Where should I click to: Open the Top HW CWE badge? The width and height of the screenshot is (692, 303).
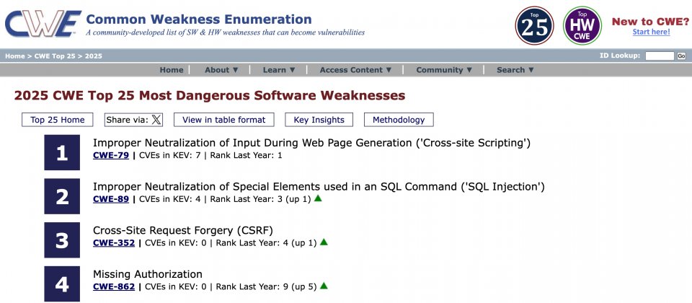point(582,26)
